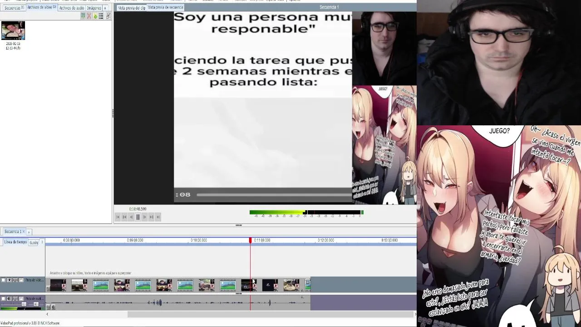Toggle video track visibility eye icon
This screenshot has width=581, height=327.
pyautogui.click(x=9, y=280)
